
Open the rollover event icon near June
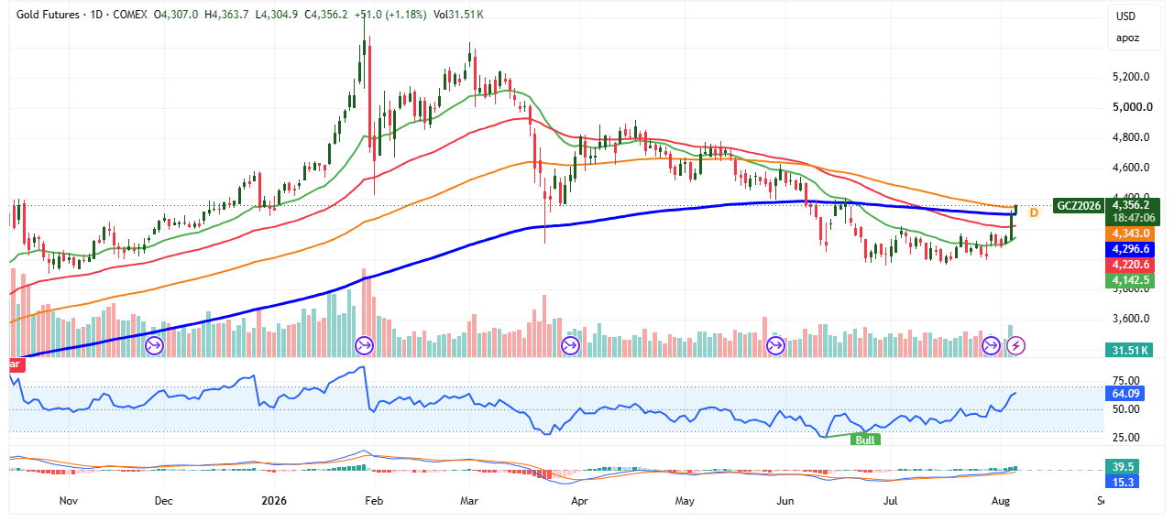click(x=776, y=345)
